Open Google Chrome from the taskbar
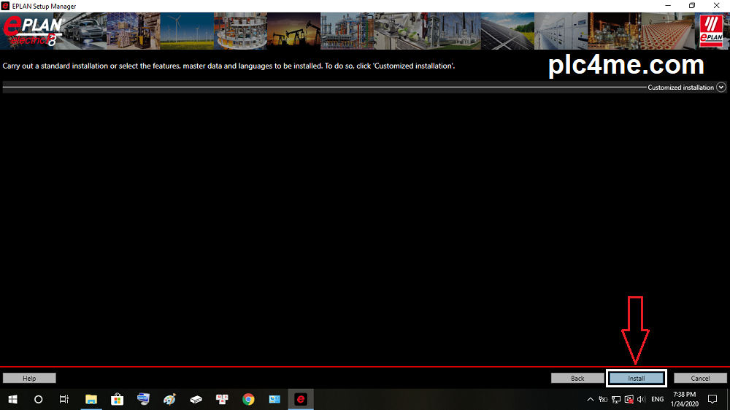730x410 pixels. click(248, 399)
